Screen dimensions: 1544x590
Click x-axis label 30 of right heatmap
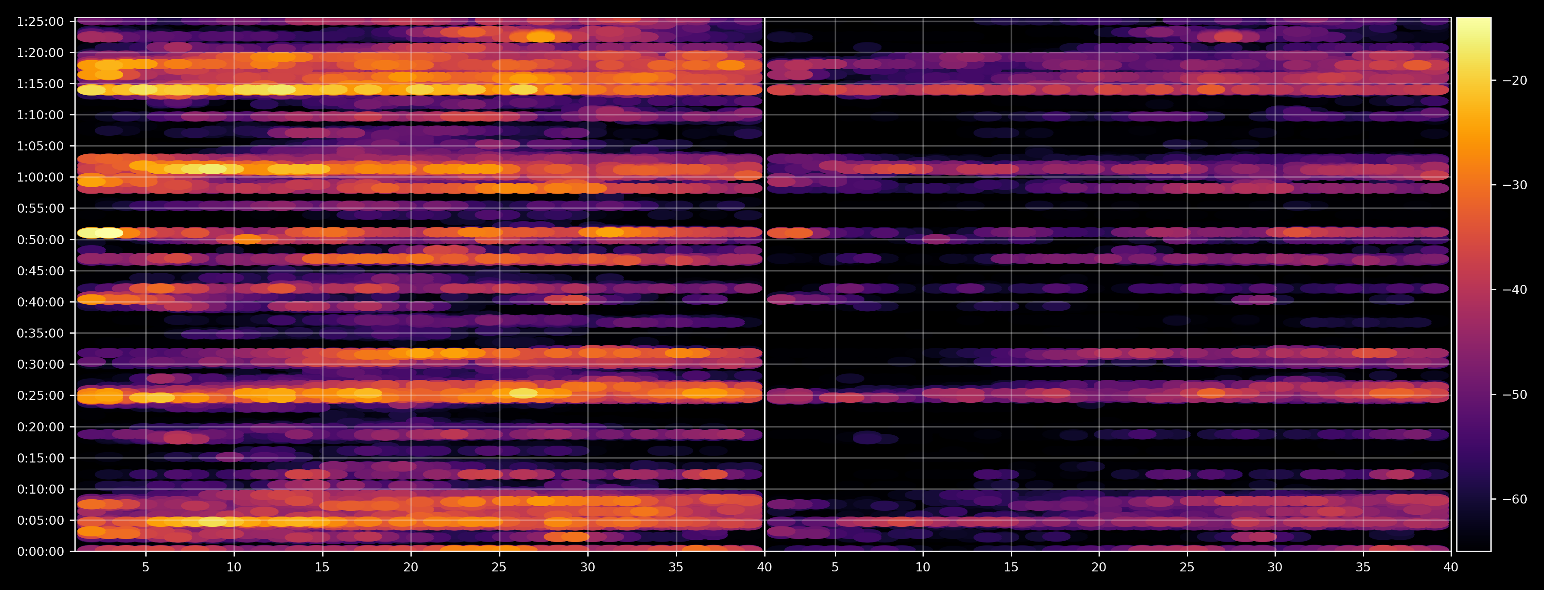[1275, 567]
